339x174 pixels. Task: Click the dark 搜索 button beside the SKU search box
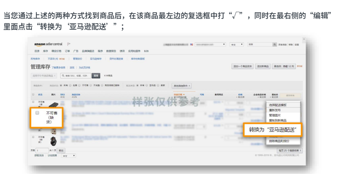(x=96, y=76)
